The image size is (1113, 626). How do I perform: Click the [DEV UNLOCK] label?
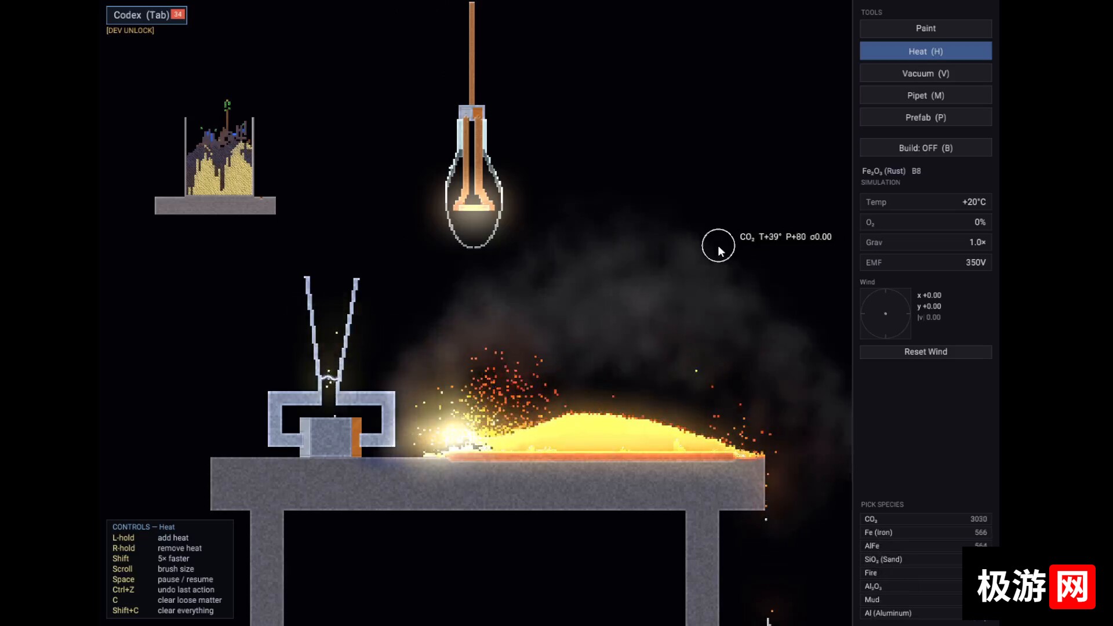[130, 31]
